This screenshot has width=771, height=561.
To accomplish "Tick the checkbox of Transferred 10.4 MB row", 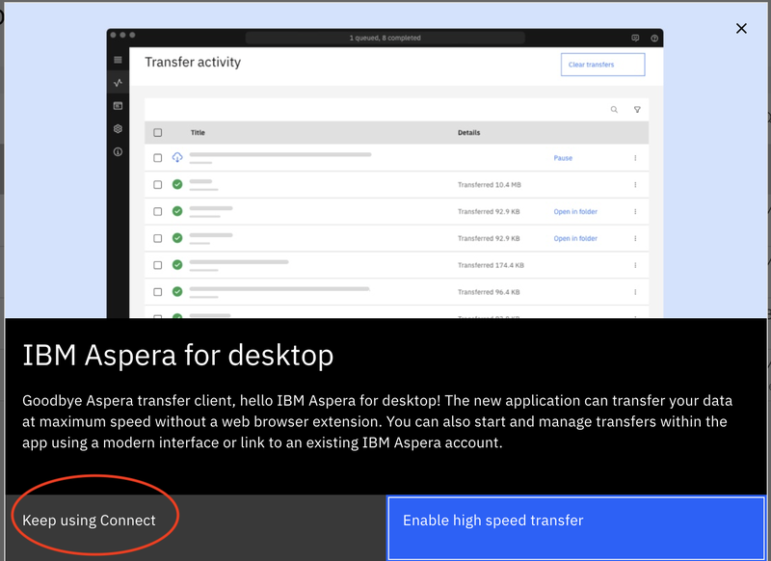I will pyautogui.click(x=157, y=185).
